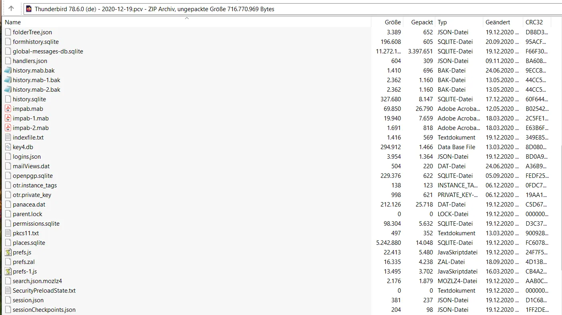This screenshot has height=315, width=562.
Task: Select the parent.lock file name
Action: click(28, 214)
